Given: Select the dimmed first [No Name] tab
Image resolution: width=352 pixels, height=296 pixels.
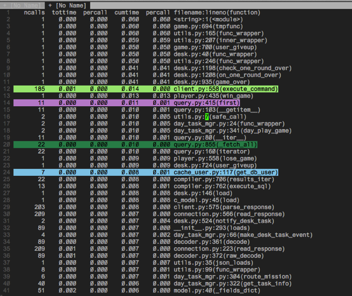Looking at the screenshot, I should 22,5.
